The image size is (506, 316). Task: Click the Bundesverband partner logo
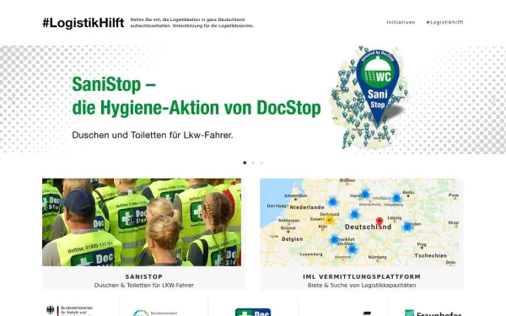155,313
